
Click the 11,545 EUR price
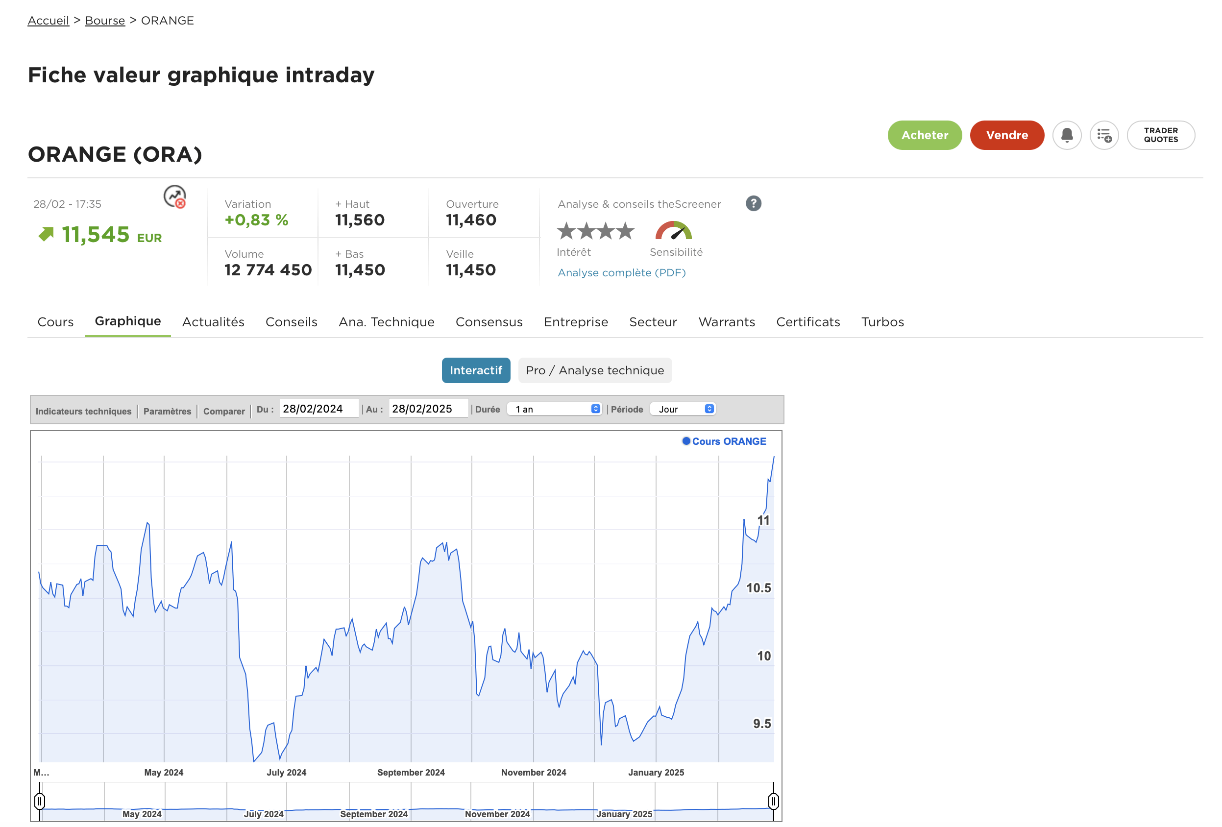[x=112, y=235]
